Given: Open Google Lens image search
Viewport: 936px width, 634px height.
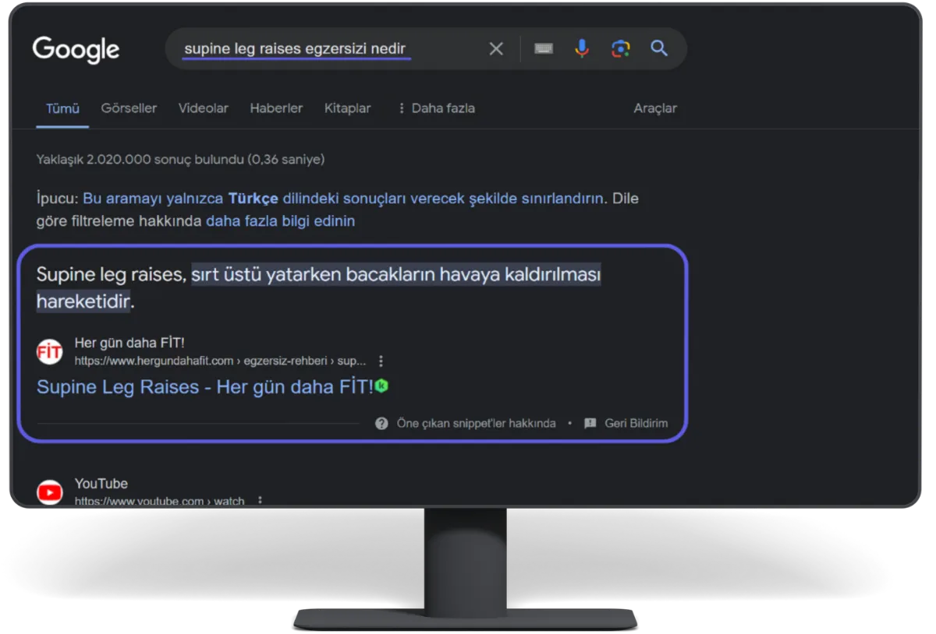Looking at the screenshot, I should coord(620,49).
